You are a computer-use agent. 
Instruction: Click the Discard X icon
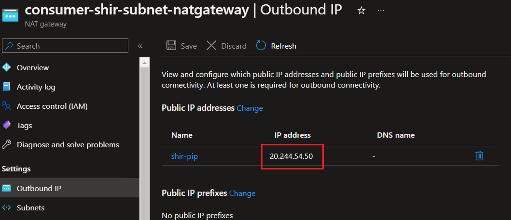(211, 46)
